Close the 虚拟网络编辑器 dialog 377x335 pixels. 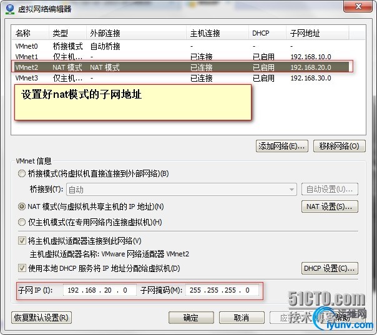pyautogui.click(x=358, y=6)
